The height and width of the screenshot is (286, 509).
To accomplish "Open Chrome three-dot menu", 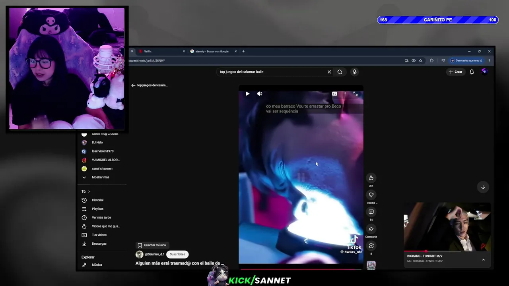I will 490,61.
